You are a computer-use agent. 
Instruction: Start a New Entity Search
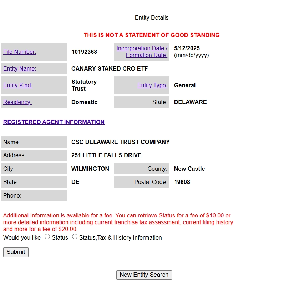pyautogui.click(x=144, y=275)
